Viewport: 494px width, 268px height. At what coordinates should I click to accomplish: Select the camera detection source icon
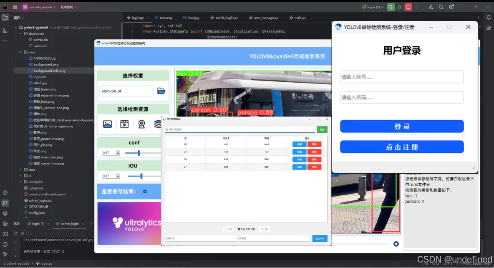(x=142, y=124)
